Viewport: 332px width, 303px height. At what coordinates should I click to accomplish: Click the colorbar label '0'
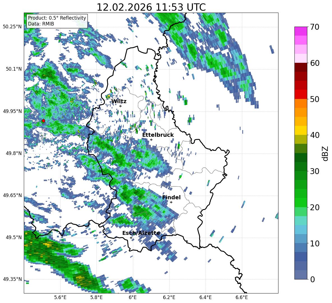[x=312, y=279]
